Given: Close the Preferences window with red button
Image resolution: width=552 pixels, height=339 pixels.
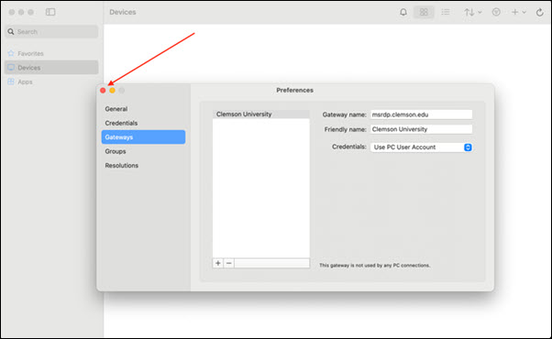Looking at the screenshot, I should tap(103, 91).
